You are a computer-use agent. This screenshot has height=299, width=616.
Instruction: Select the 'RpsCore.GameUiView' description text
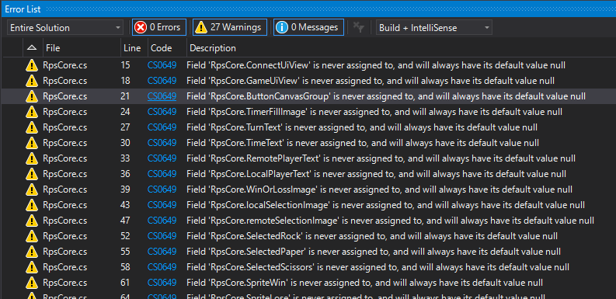click(x=371, y=81)
